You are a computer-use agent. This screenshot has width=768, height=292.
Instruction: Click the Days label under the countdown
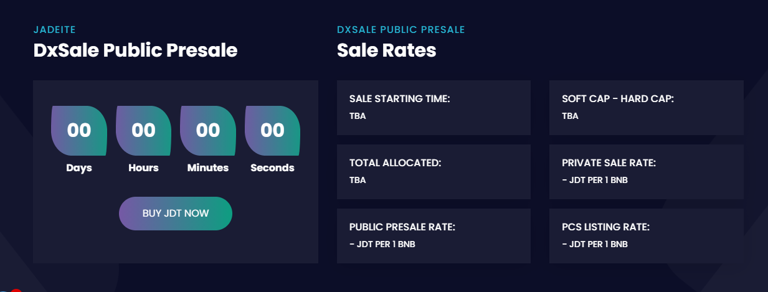click(79, 168)
